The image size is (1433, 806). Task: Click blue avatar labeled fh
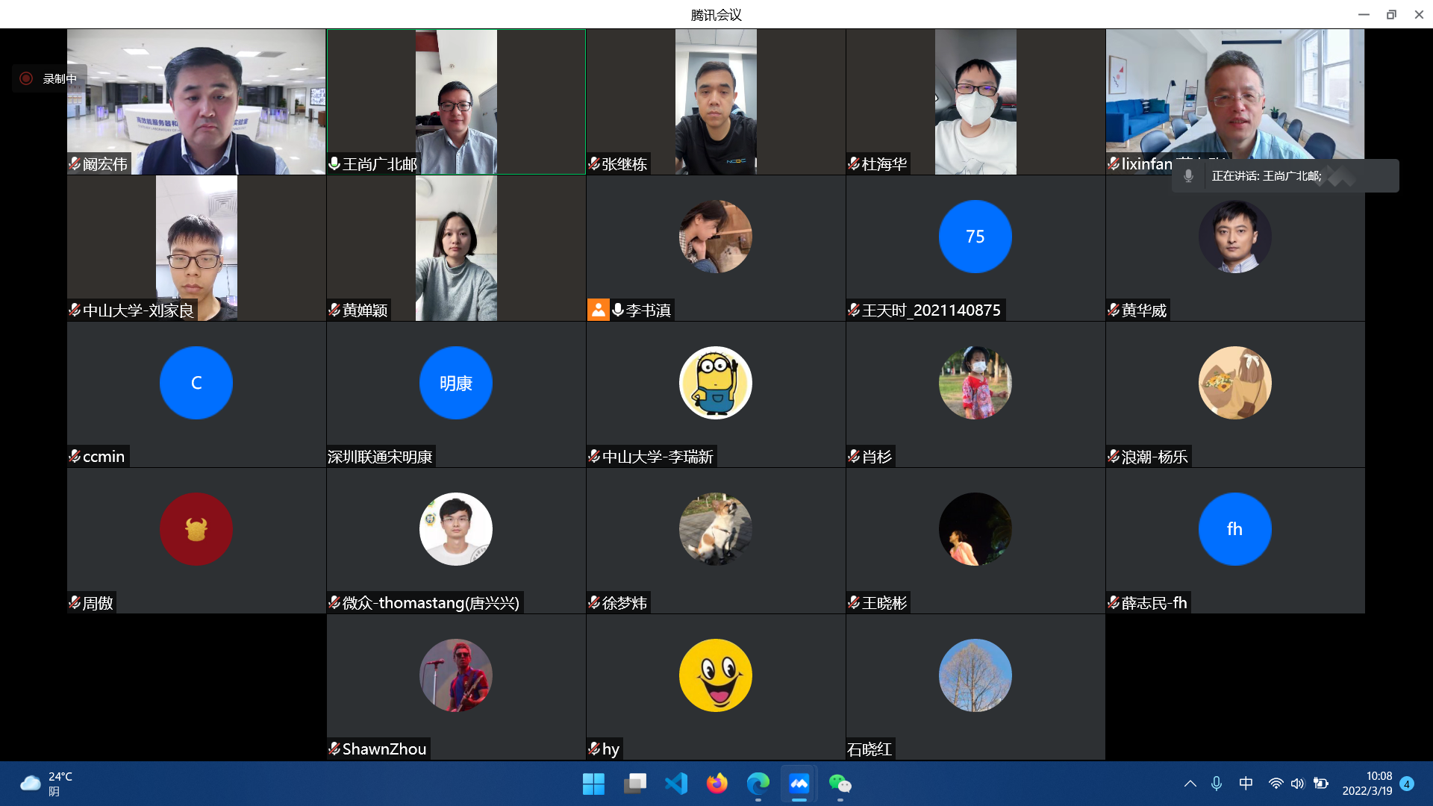click(1235, 529)
